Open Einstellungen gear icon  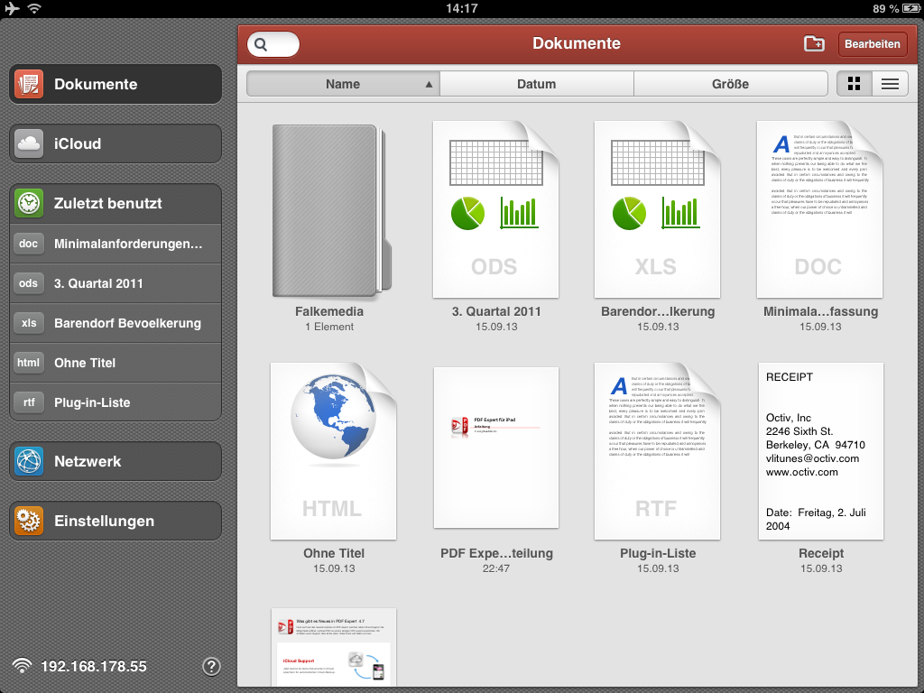[29, 521]
